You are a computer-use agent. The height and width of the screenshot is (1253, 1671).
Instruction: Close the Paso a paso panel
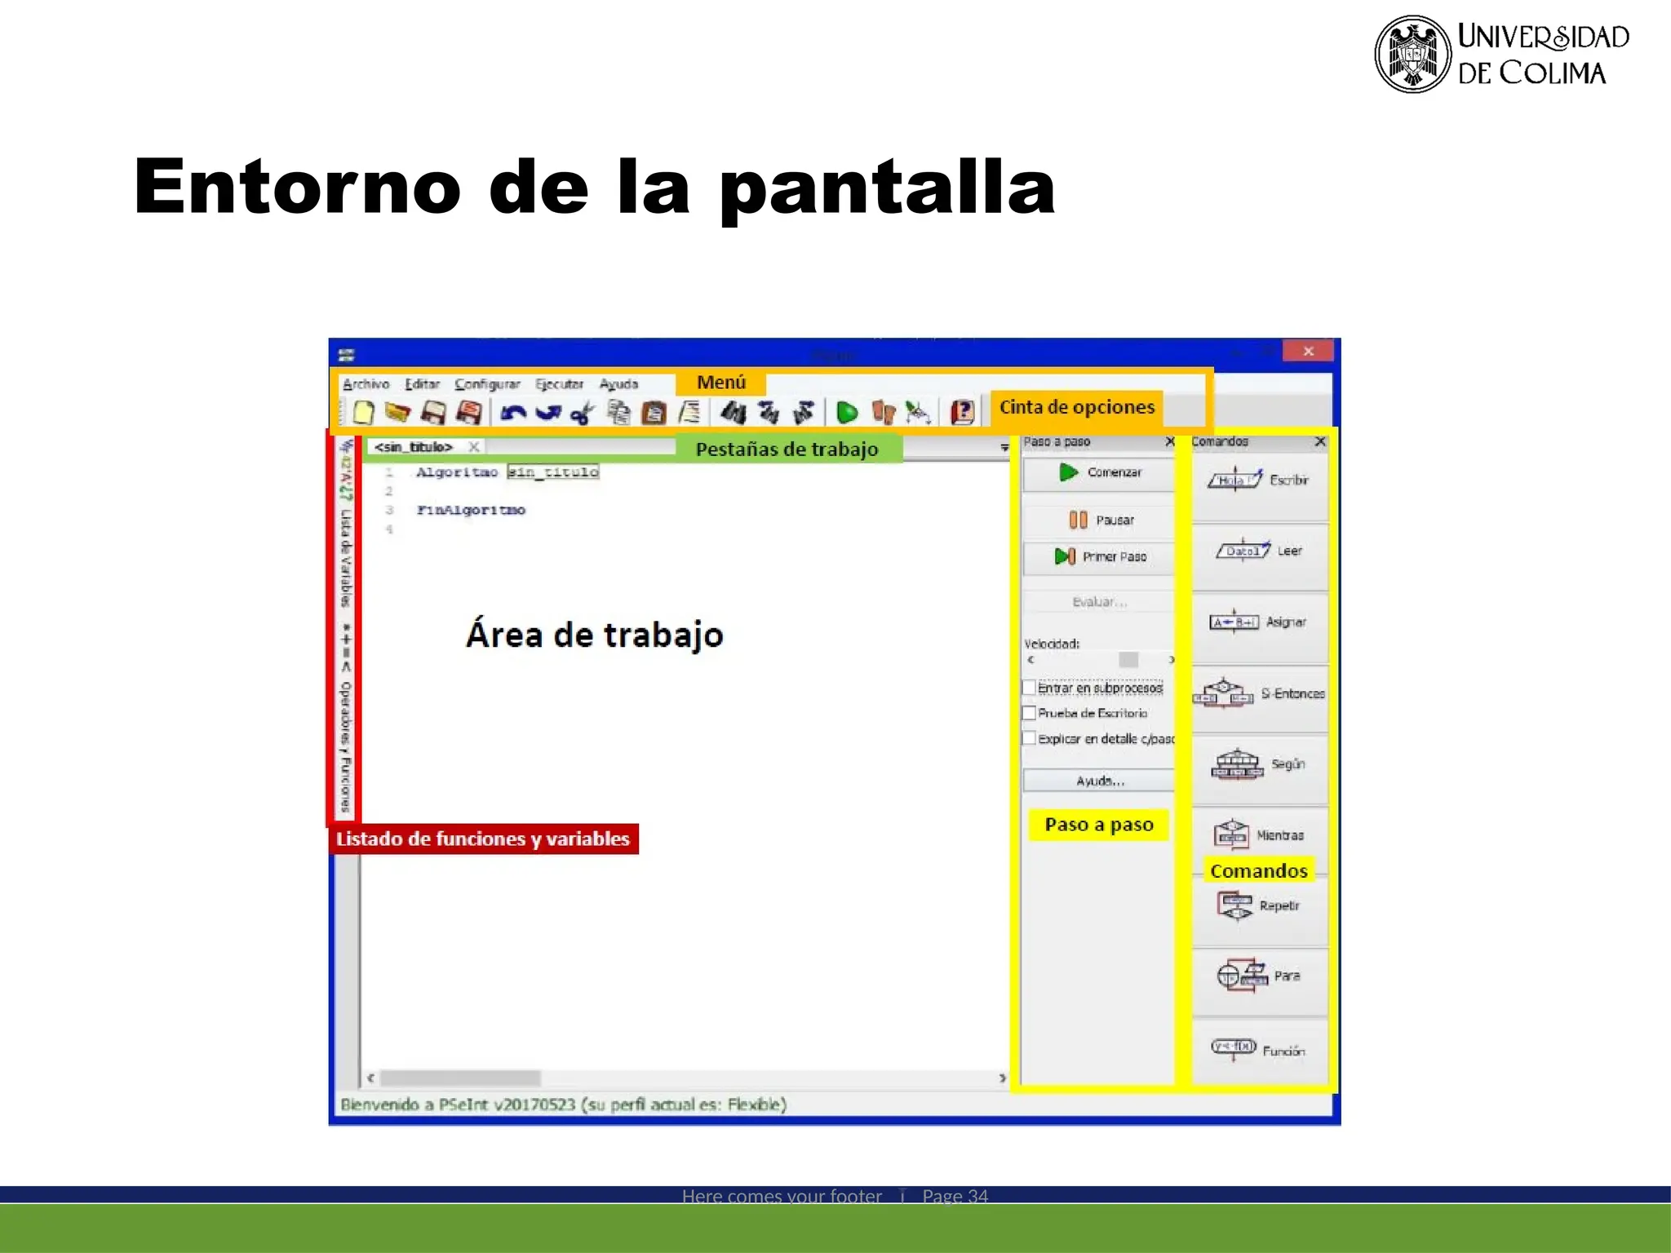click(x=1169, y=441)
